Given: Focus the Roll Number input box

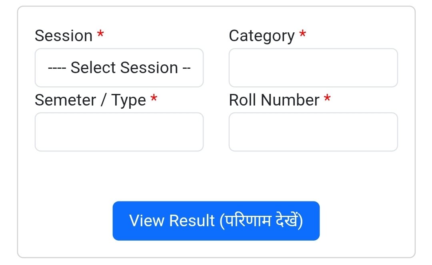Looking at the screenshot, I should click(313, 132).
